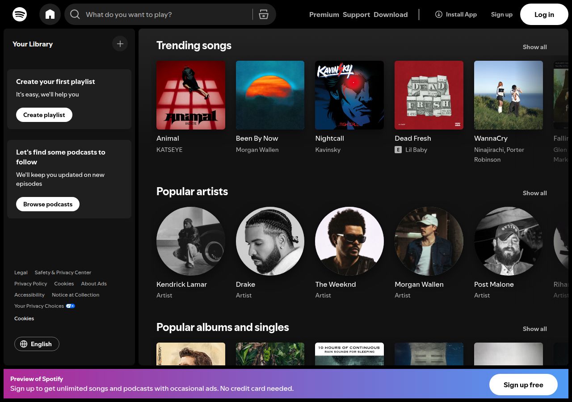572x402 pixels.
Task: Open the Premium menu link
Action: (x=324, y=14)
